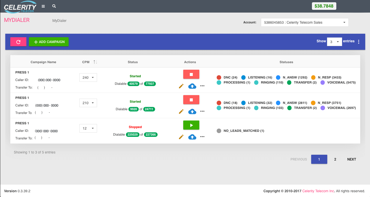
Task: Stop the campaign with 24711 leads
Action: 191,100
